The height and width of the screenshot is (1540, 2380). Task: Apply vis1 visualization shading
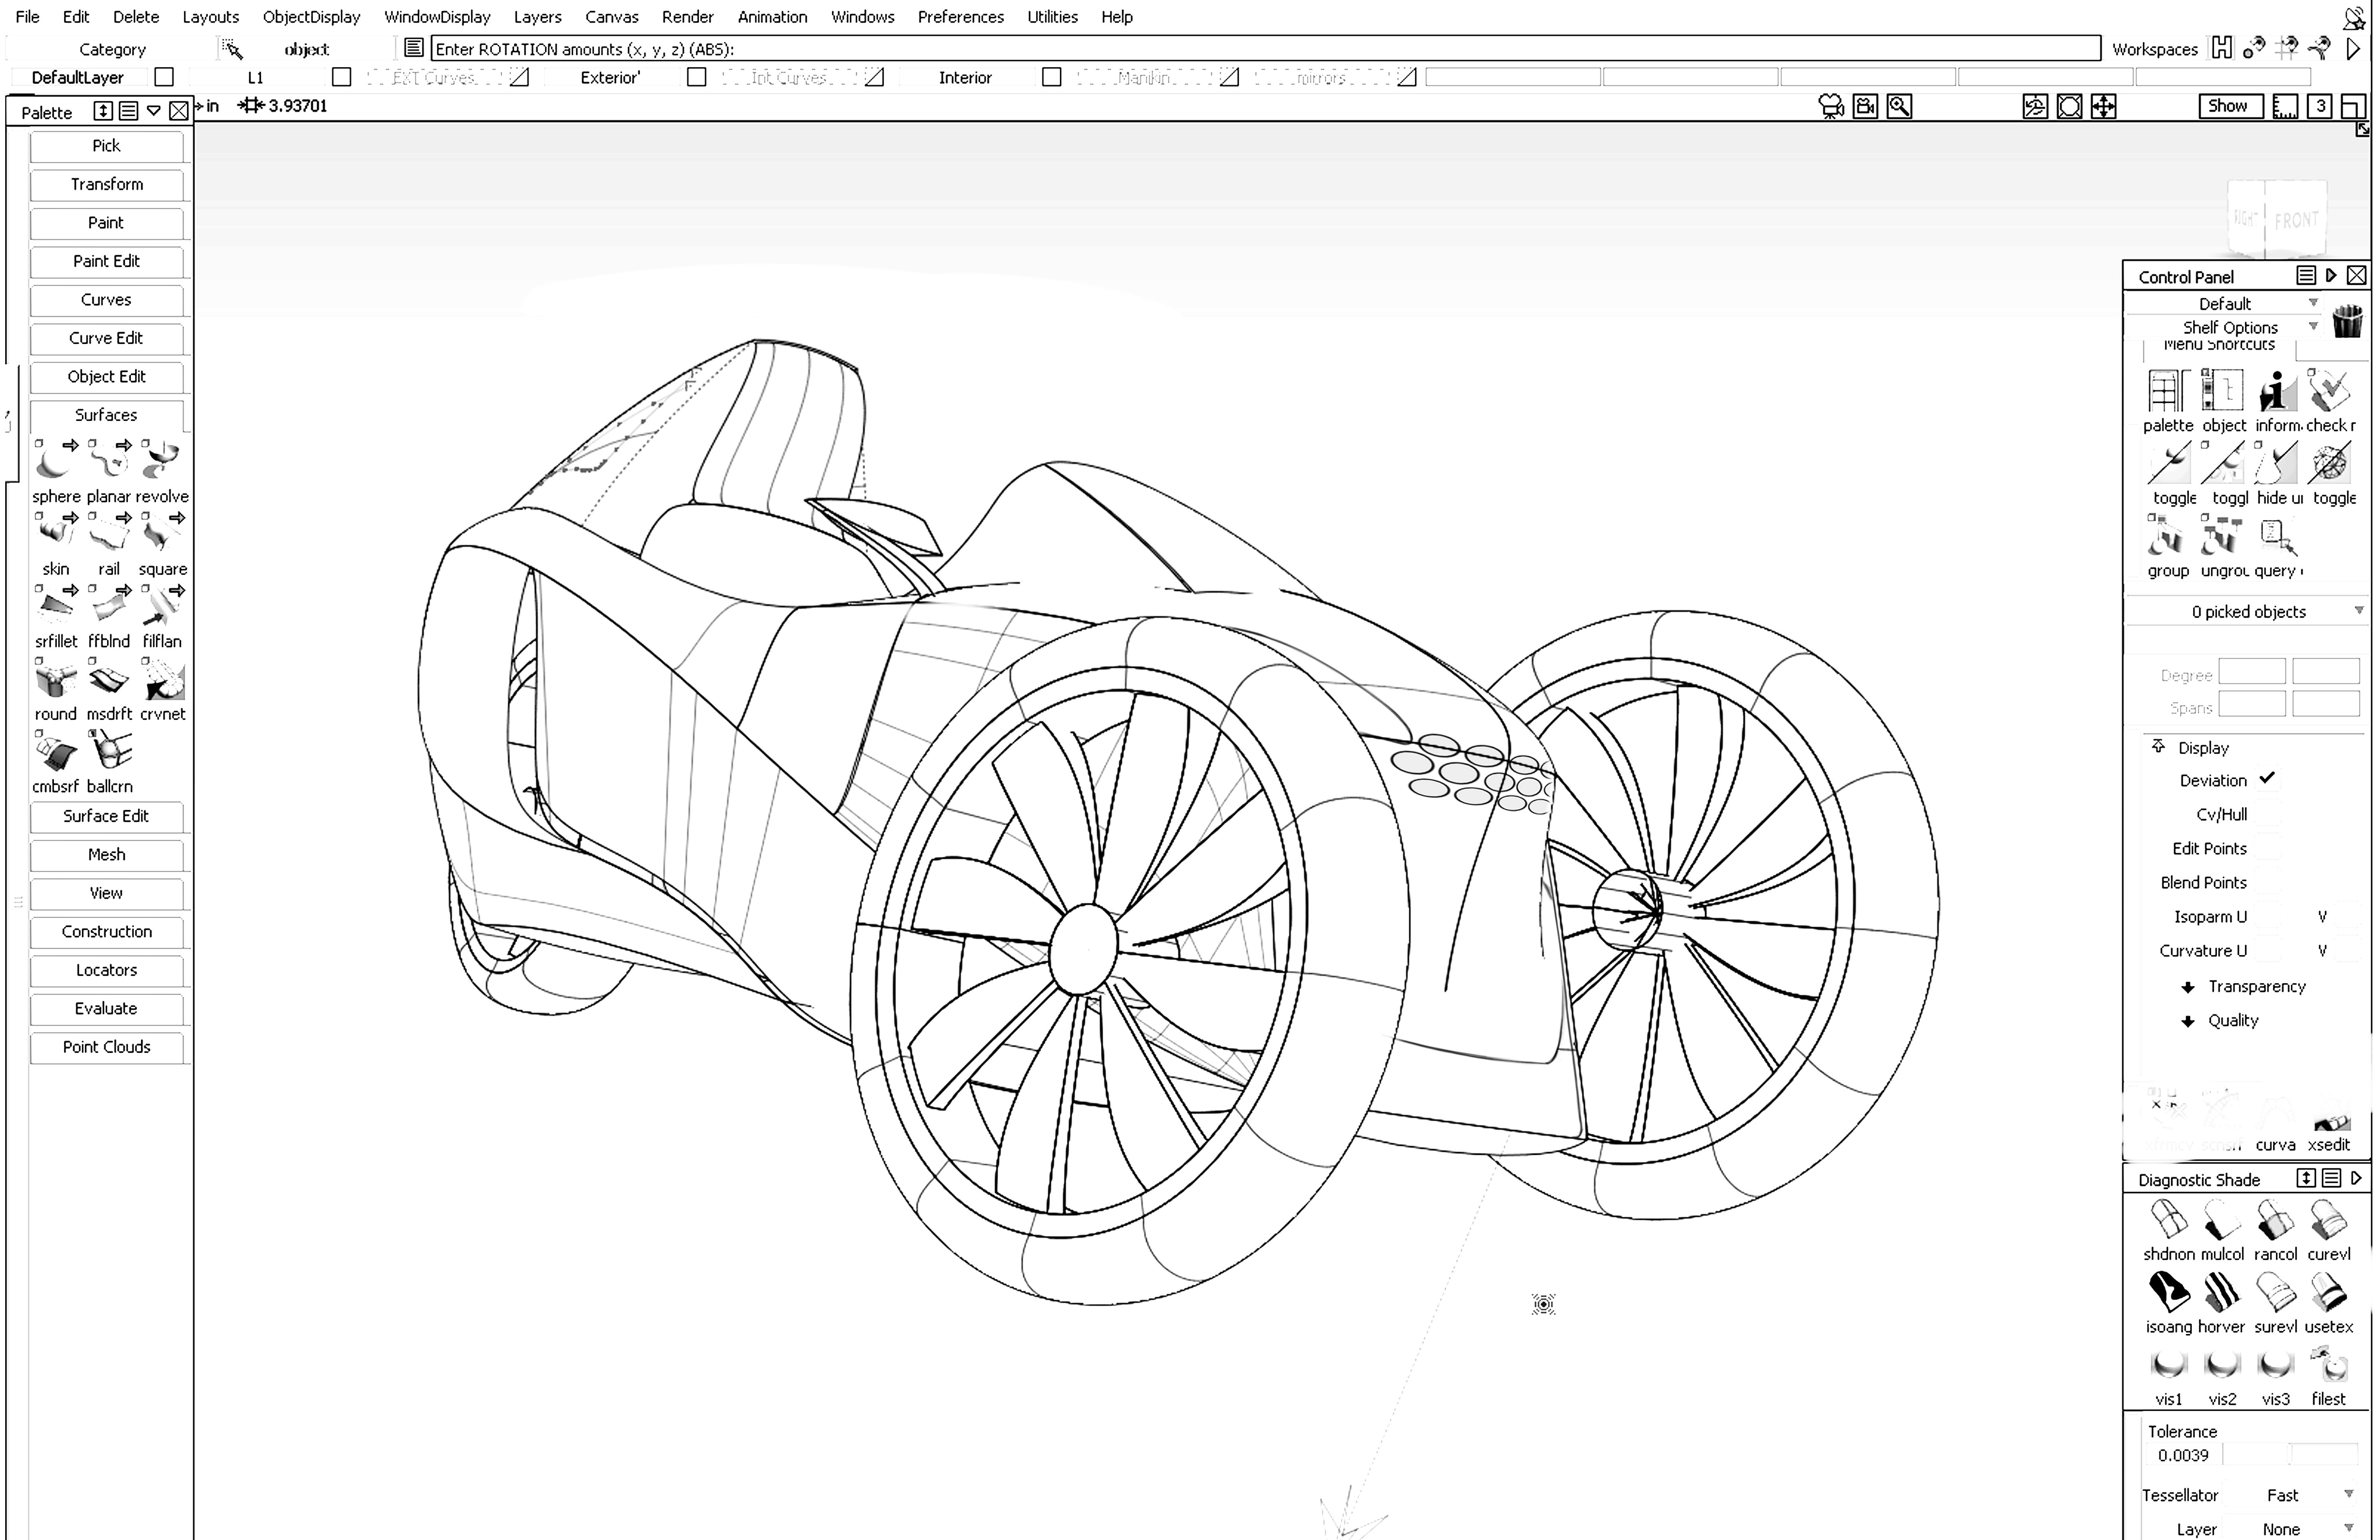pos(2168,1365)
